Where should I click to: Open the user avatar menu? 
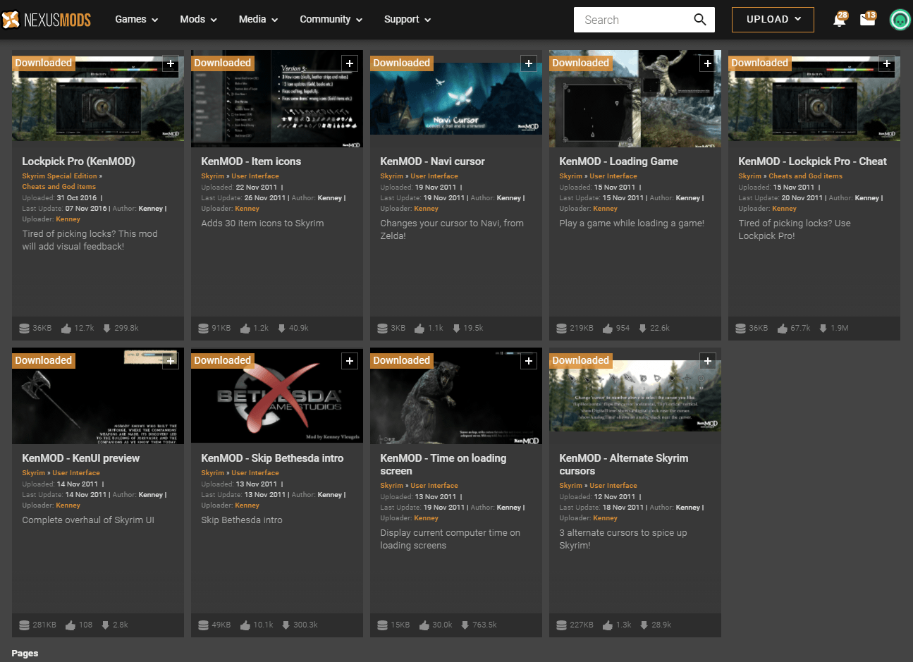click(x=900, y=20)
